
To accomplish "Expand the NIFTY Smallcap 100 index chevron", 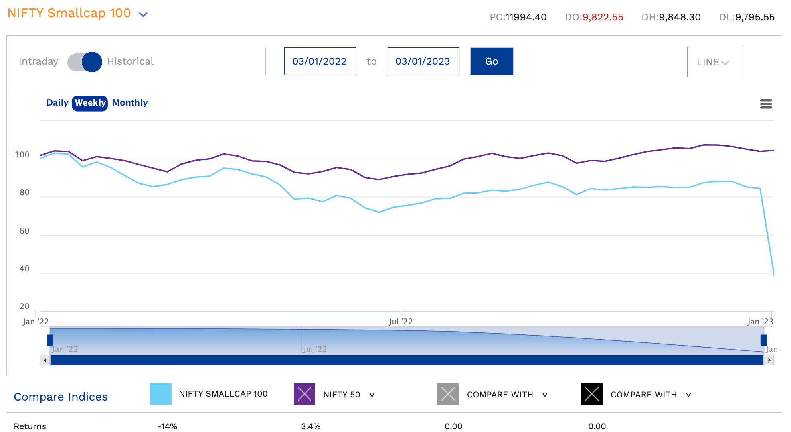I will tap(143, 14).
